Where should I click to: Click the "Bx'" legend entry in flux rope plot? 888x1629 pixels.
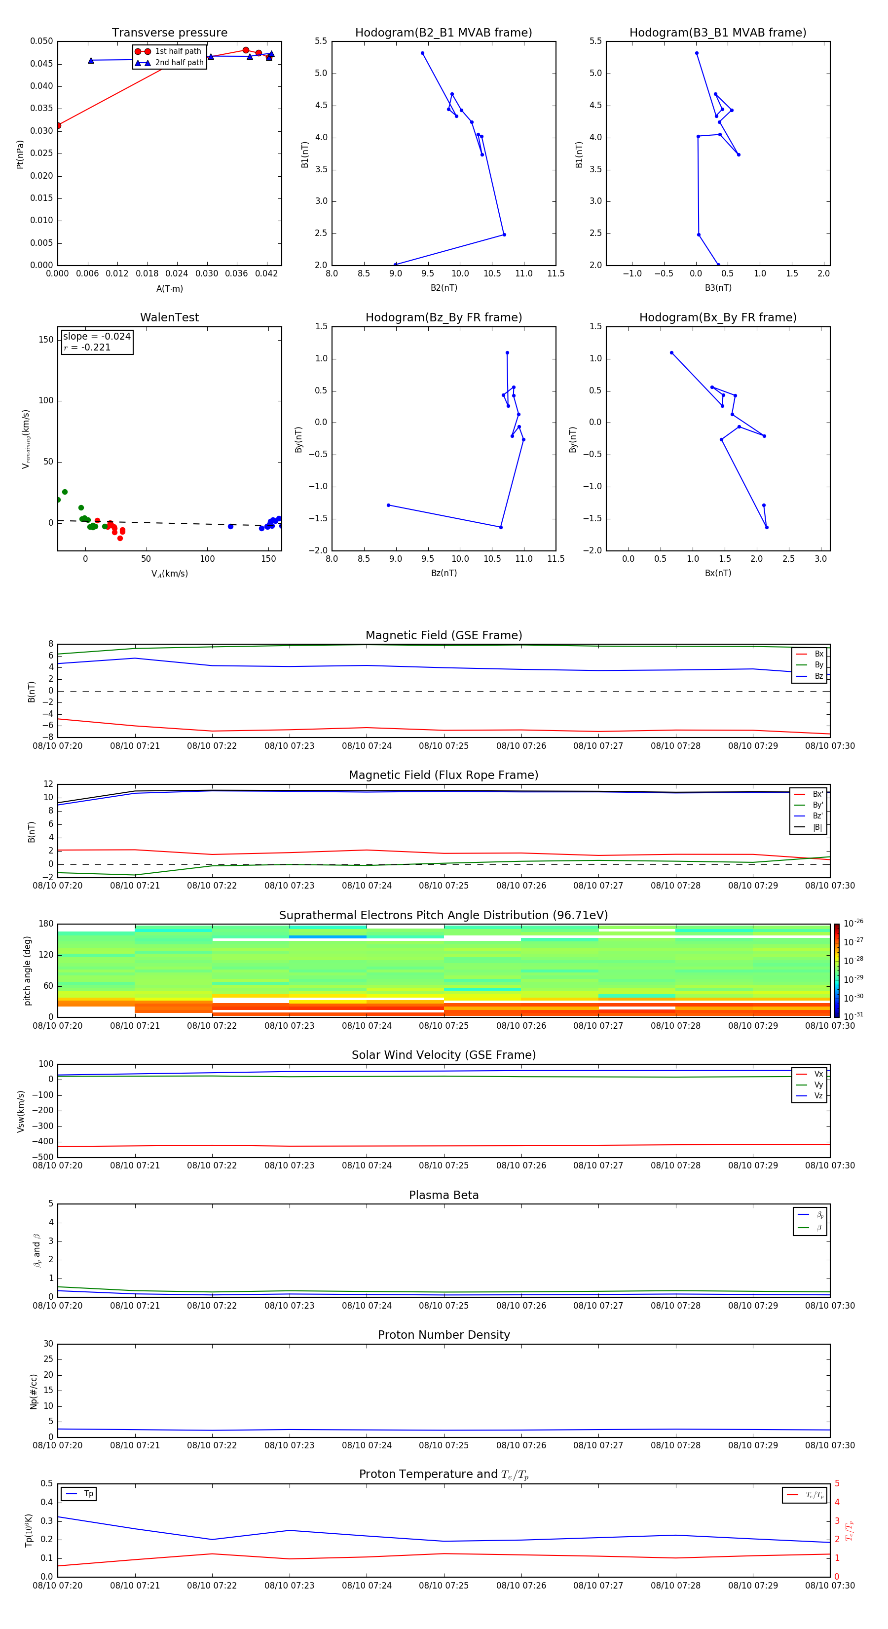pos(809,794)
